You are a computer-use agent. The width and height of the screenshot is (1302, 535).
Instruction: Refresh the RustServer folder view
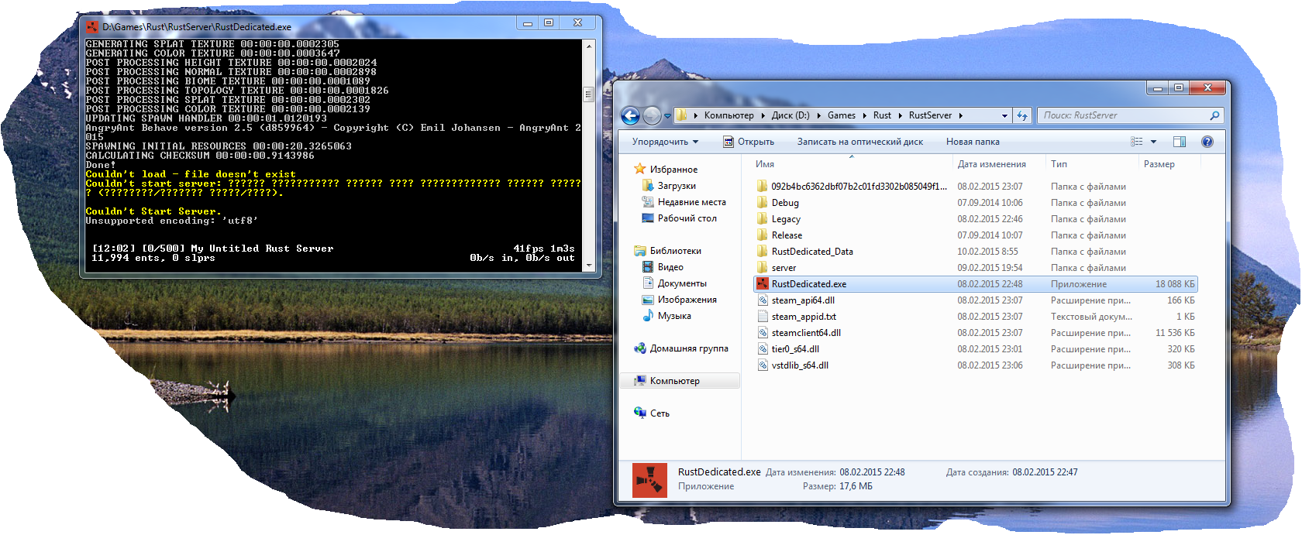1022,115
